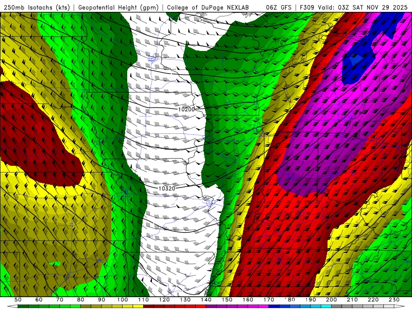Viewport: 412px width, 309px height.
Task: Click the 190 label on the color scale
Action: tap(311, 300)
